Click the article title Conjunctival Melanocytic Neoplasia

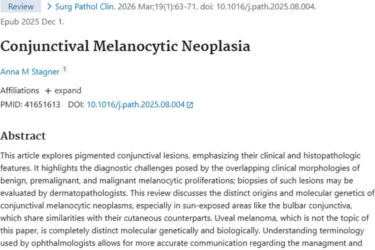125,46
